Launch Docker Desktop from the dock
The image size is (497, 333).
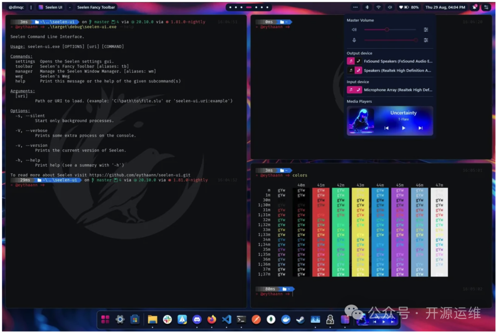(286, 319)
